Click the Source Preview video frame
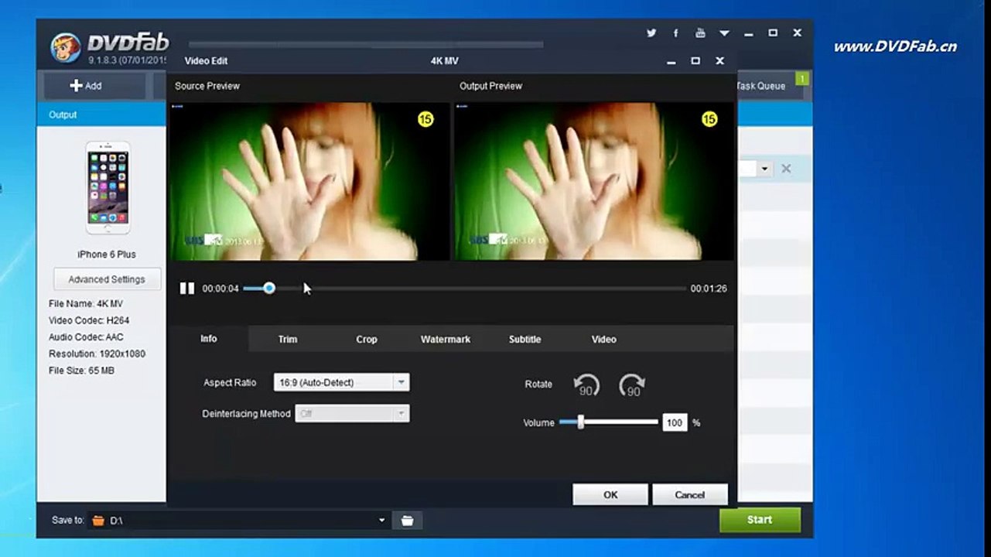991x557 pixels. coord(309,181)
